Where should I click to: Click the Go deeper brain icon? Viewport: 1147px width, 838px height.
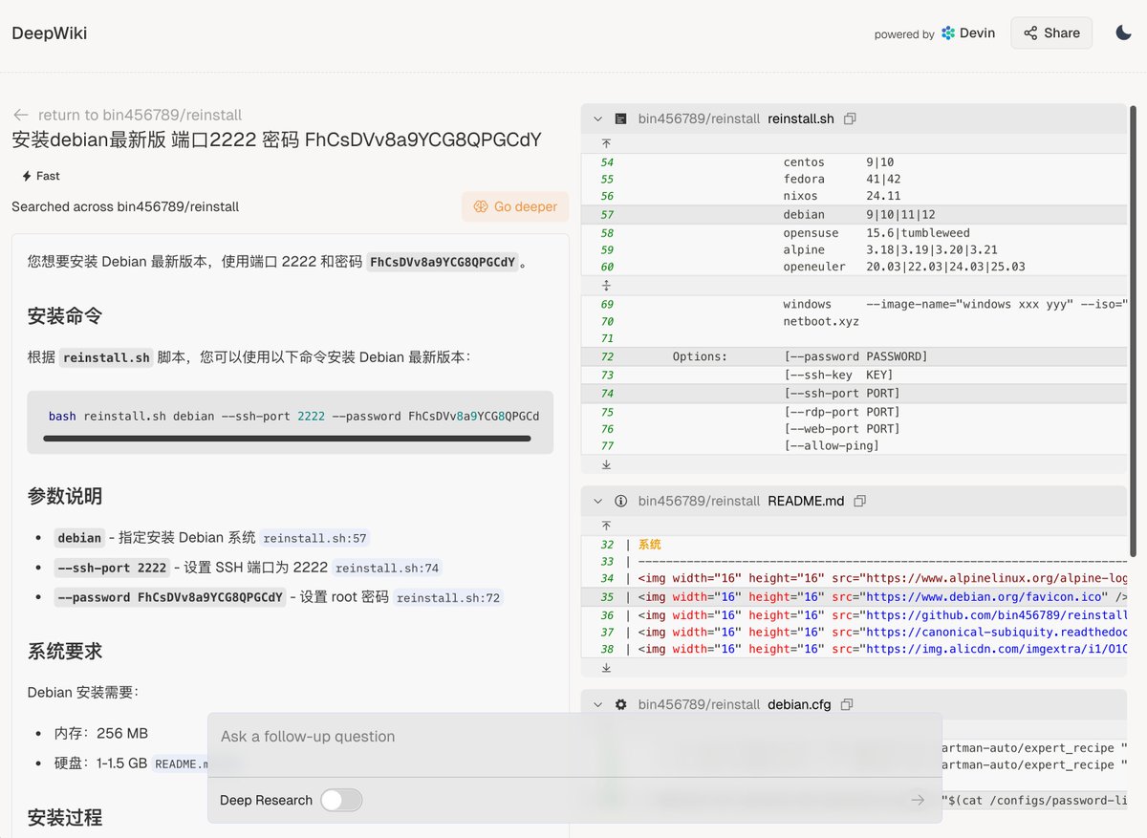click(481, 206)
